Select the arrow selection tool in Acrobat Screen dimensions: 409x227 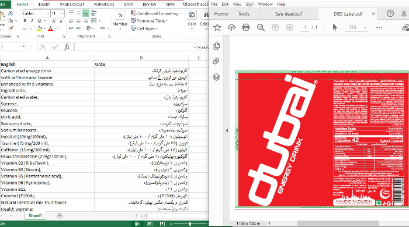tap(335, 27)
